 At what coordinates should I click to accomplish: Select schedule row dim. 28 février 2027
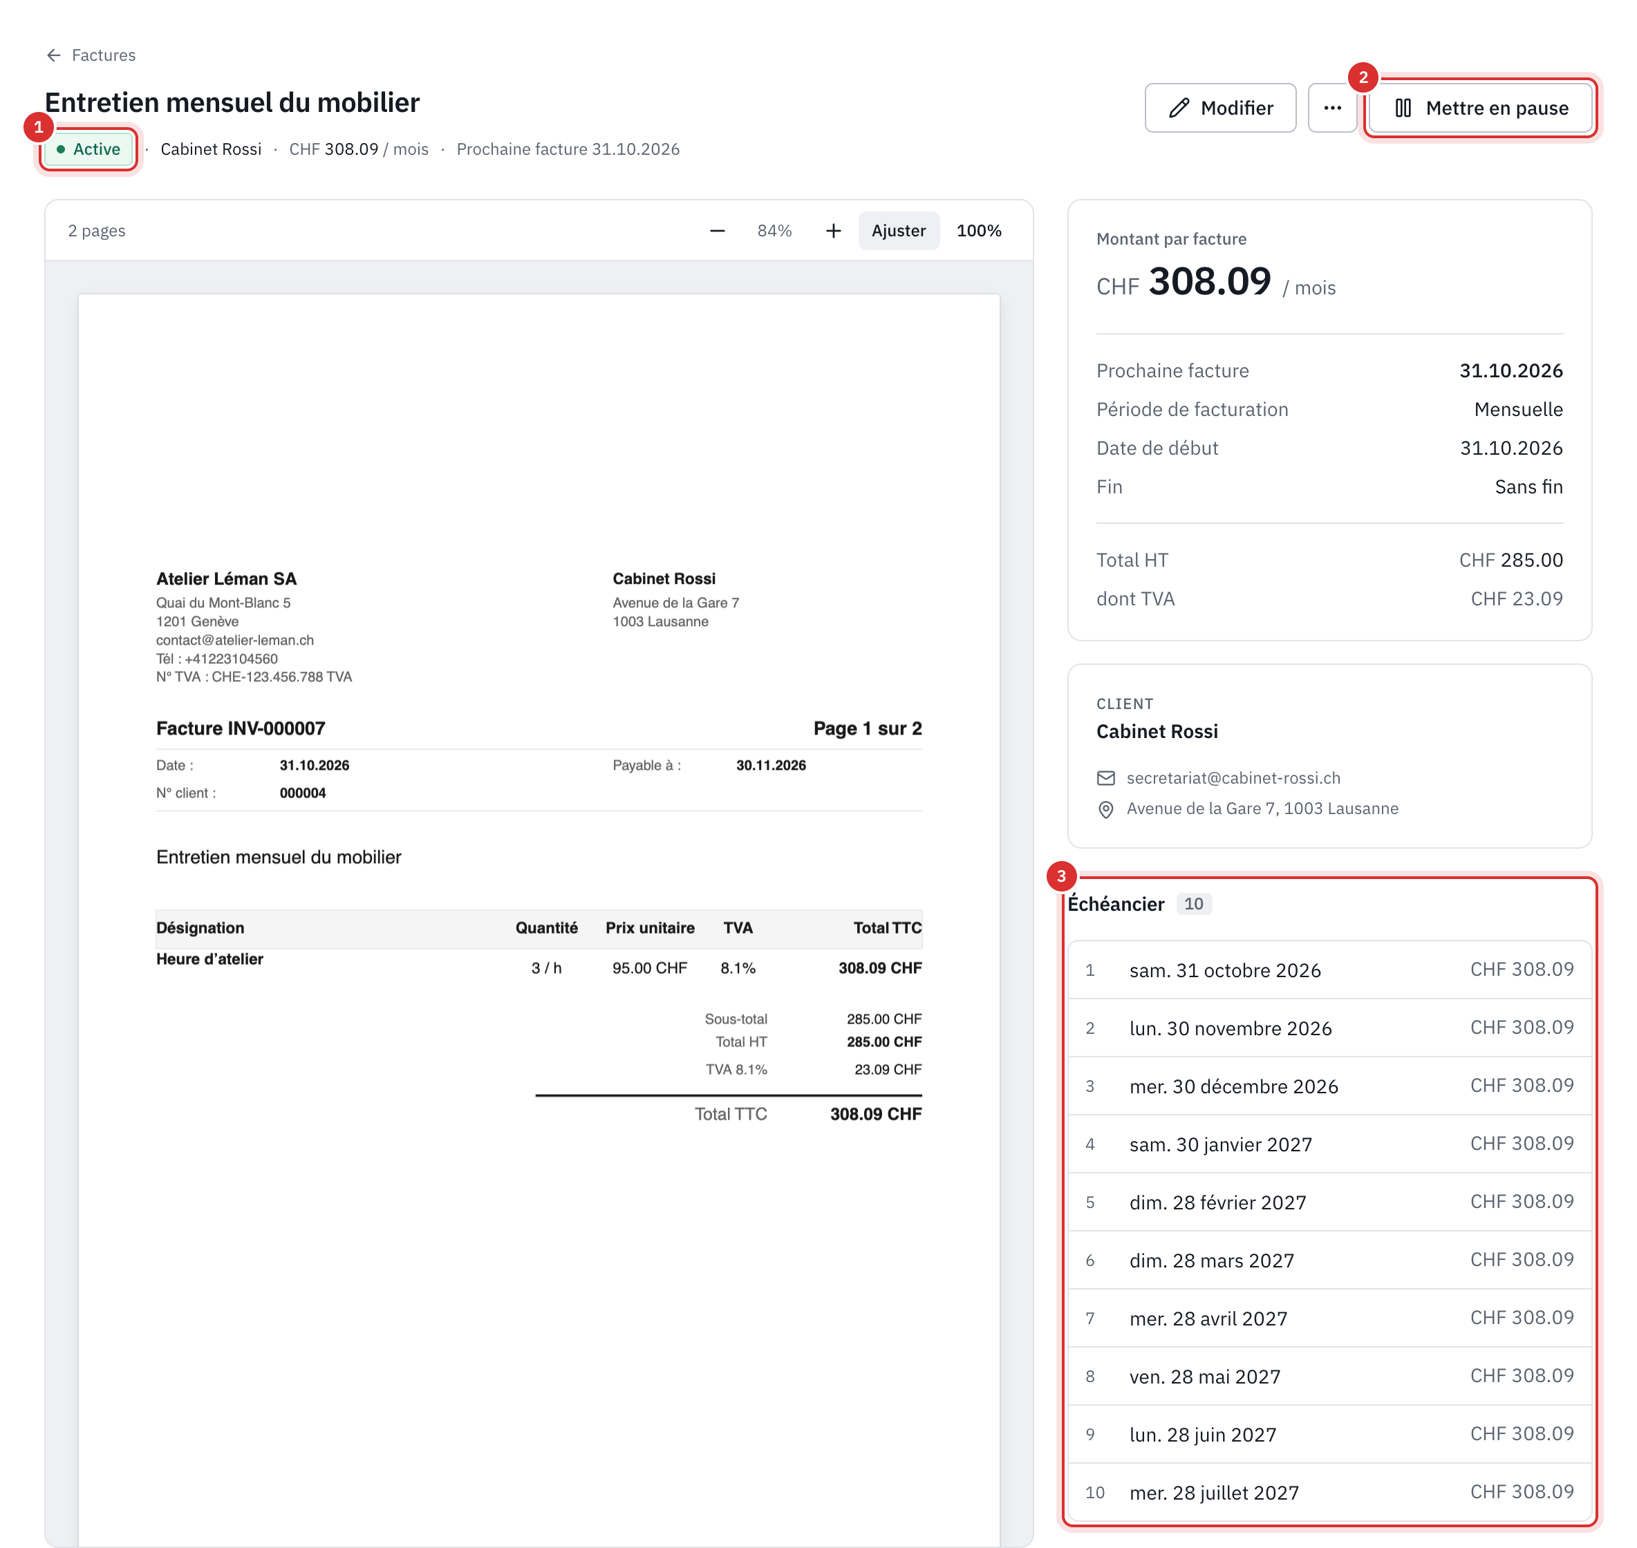coord(1329,1202)
